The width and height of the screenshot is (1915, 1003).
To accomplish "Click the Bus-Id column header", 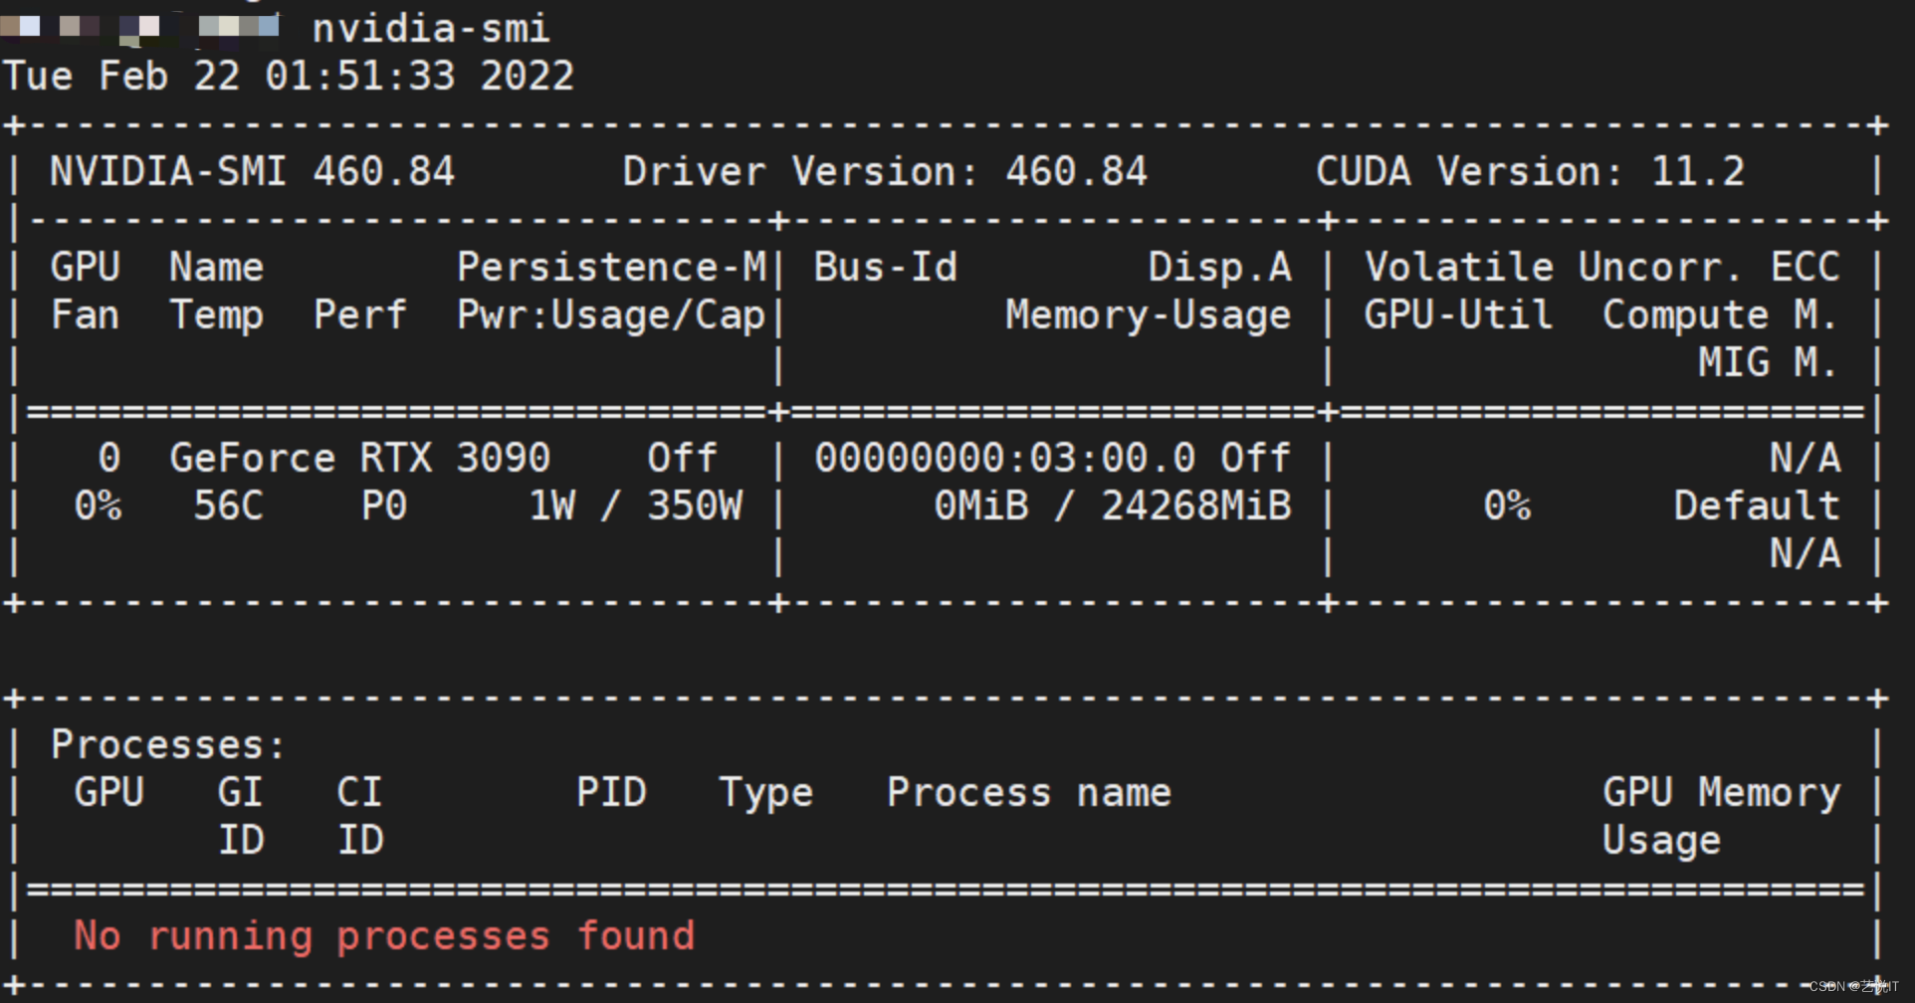I will click(x=886, y=268).
